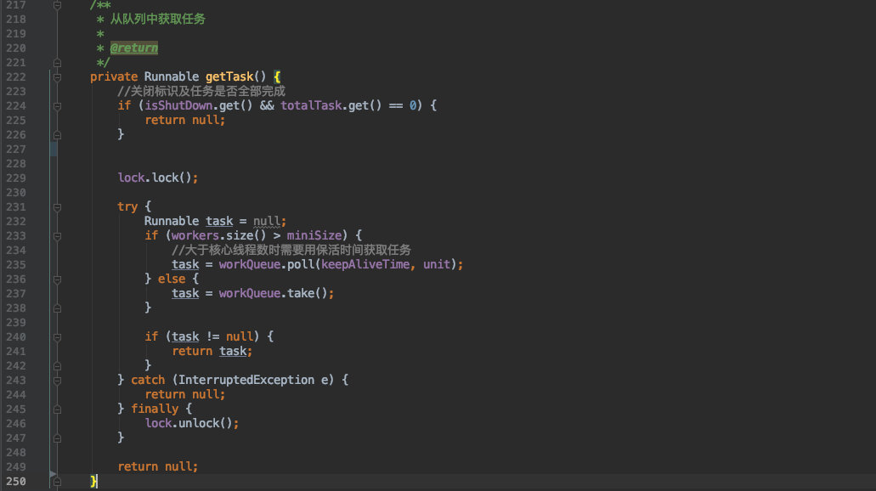Click lock.lock() call on line 229

pyautogui.click(x=157, y=178)
